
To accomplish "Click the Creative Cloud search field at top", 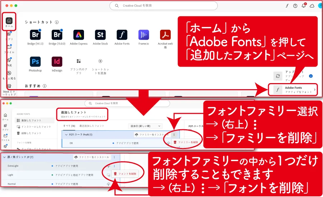I will coord(163,6).
